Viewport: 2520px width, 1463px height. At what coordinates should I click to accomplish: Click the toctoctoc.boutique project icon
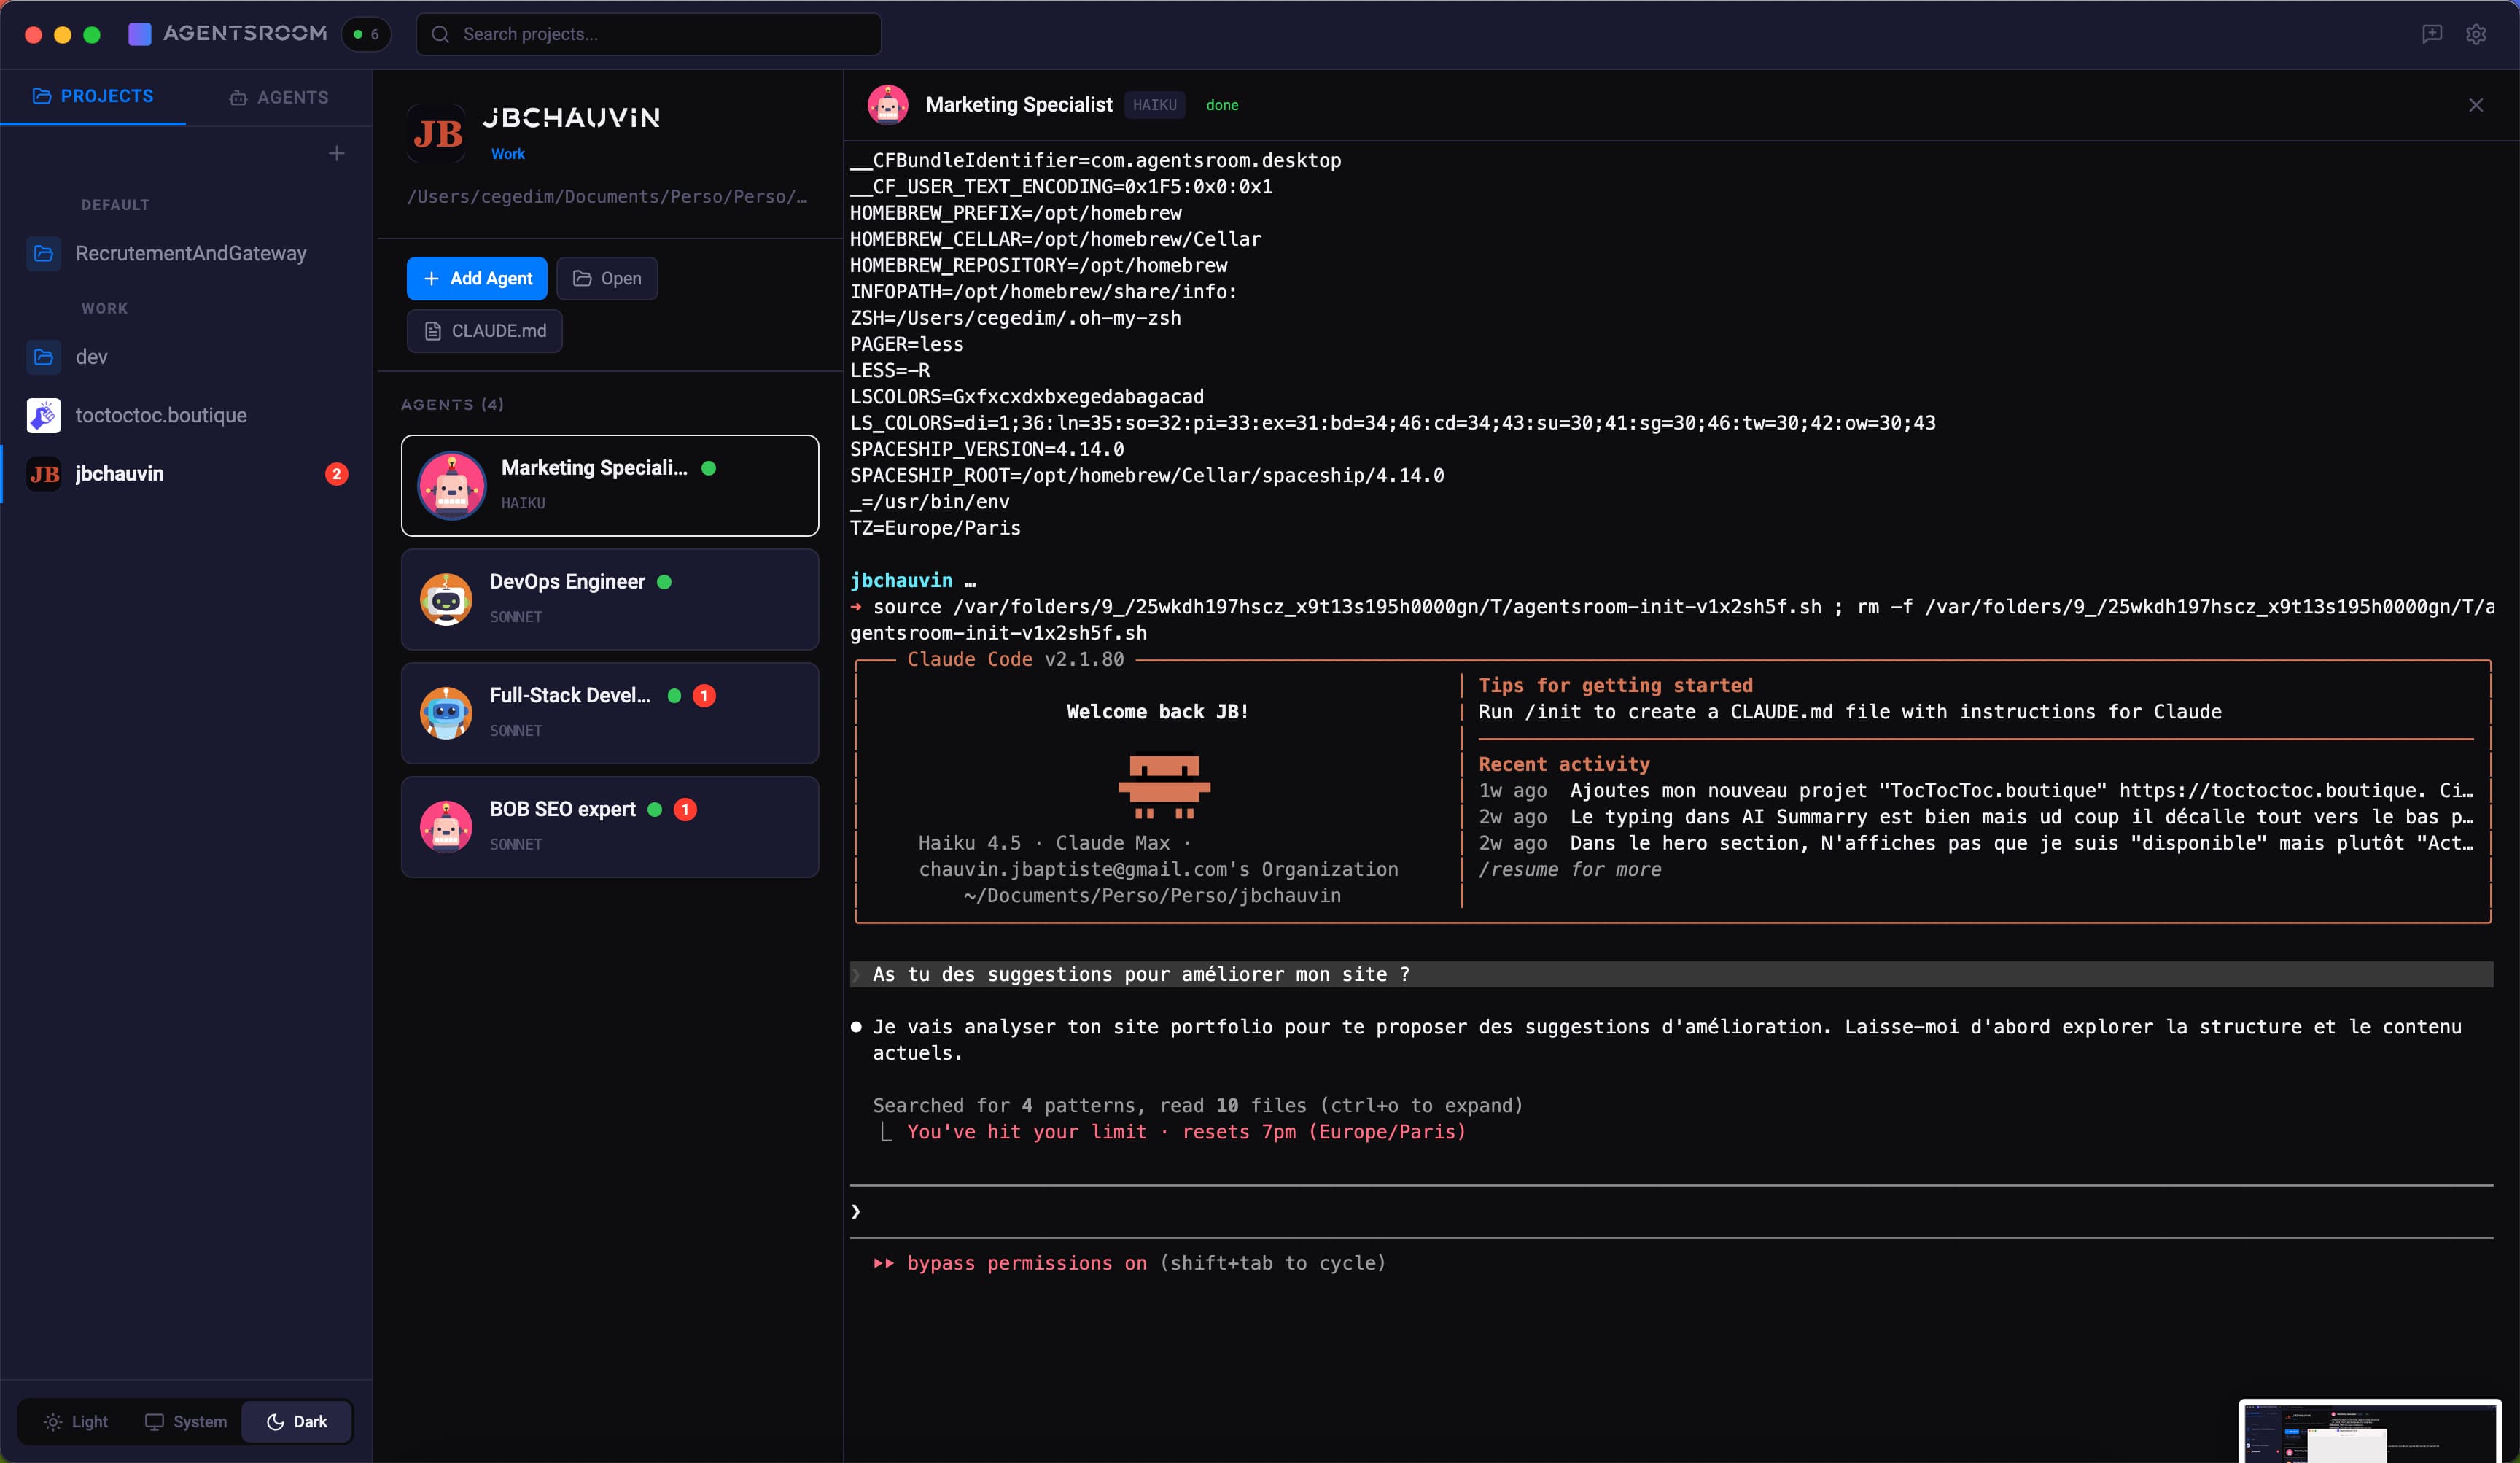(x=43, y=415)
